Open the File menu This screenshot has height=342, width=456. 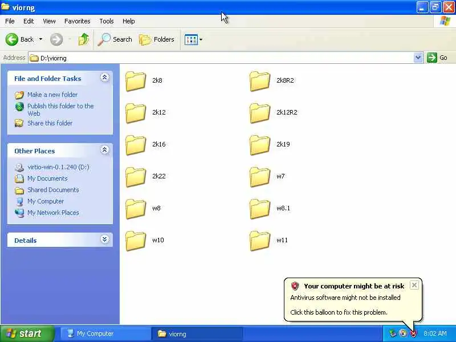[x=10, y=21]
